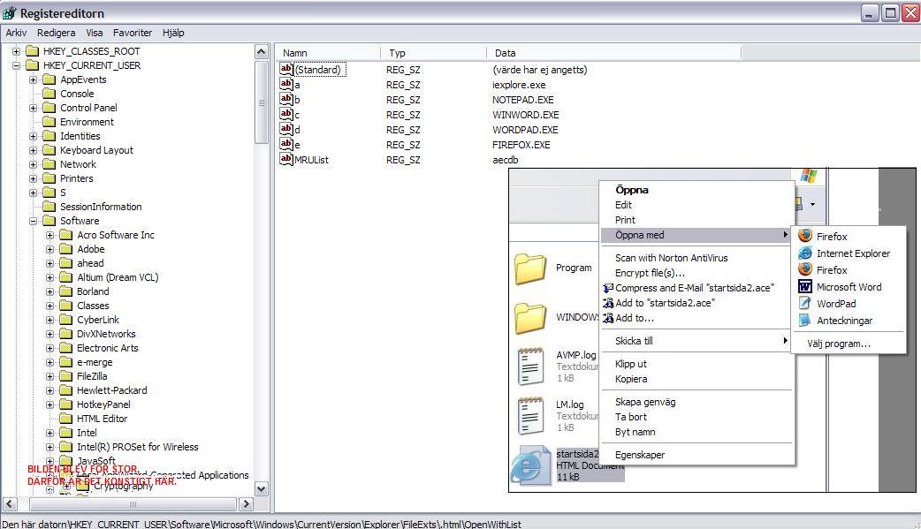Open the Hjälp menu
921x529 pixels.
173,33
